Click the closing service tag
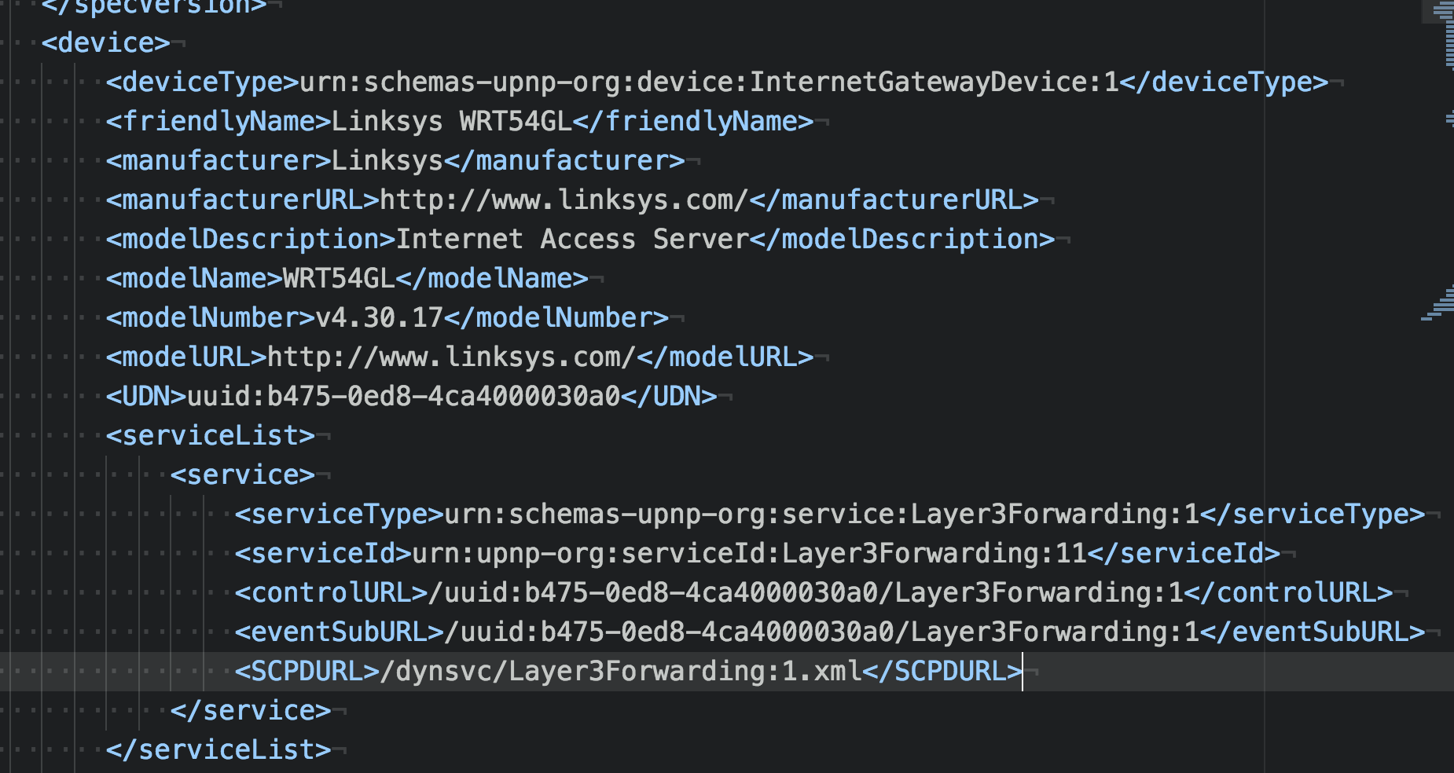This screenshot has width=1454, height=773. pyautogui.click(x=251, y=710)
